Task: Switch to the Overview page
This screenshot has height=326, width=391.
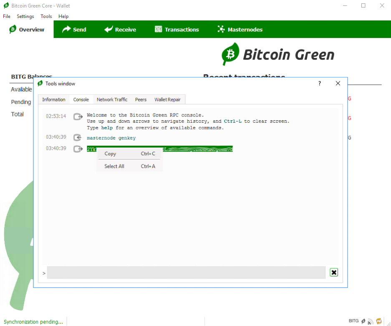Action: click(27, 30)
